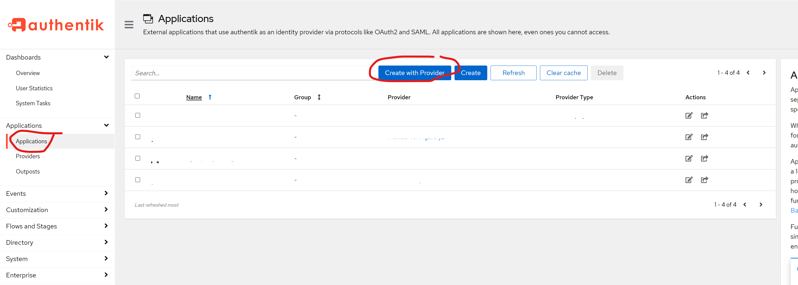Check the first application row checkbox
The image size is (798, 285).
[x=138, y=116]
